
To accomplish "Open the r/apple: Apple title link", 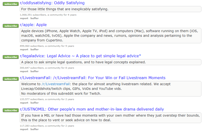I will 33,25.
